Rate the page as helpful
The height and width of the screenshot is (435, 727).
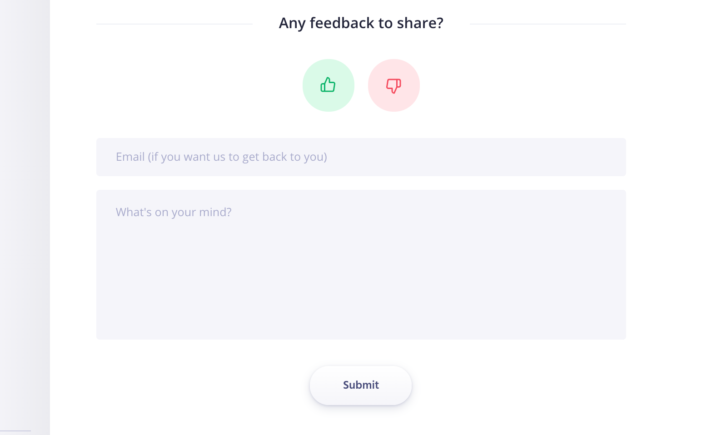329,85
